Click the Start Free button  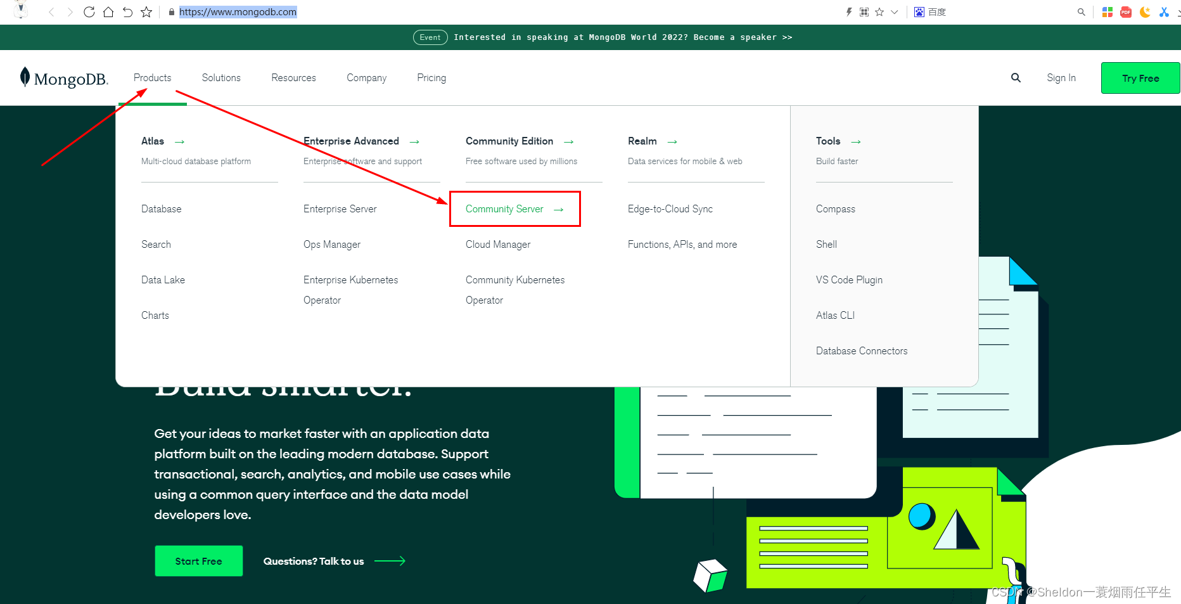[x=199, y=561]
